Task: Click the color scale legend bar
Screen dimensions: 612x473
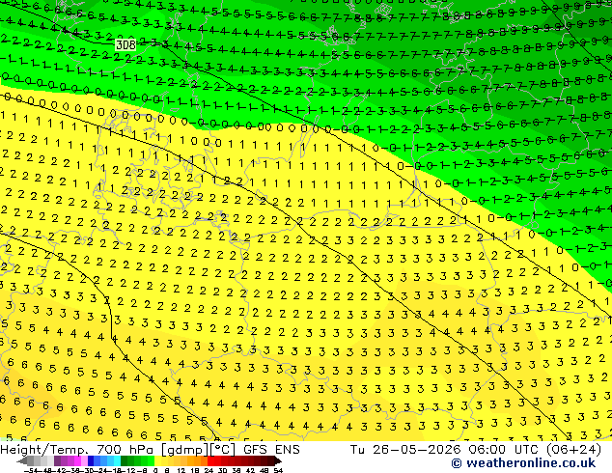Action: 149,460
